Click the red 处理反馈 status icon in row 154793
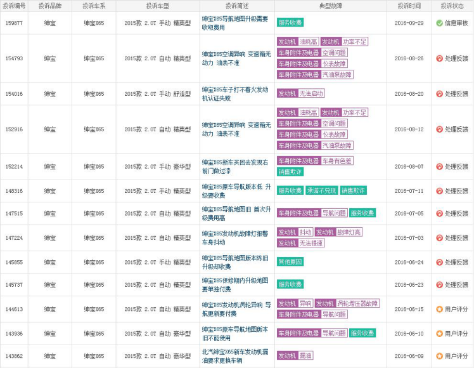474x368 pixels. (x=440, y=58)
